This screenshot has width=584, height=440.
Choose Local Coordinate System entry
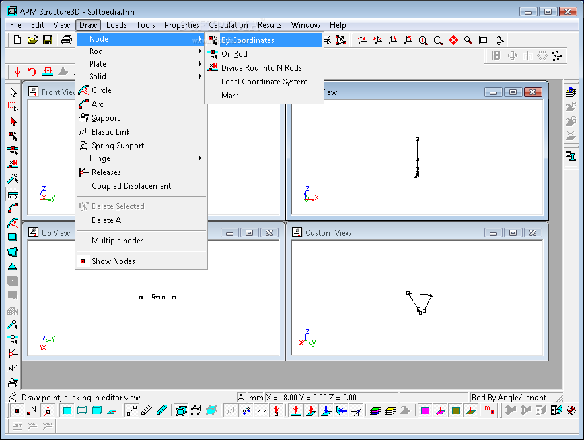point(264,81)
